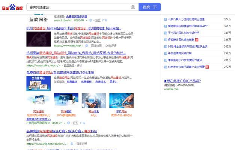Open the https://www.shkj.net/ green URL
Image resolution: width=235 pixels, height=150 pixels.
(68, 46)
